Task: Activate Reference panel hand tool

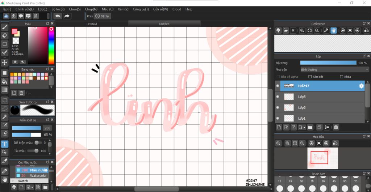Action: coord(333,30)
